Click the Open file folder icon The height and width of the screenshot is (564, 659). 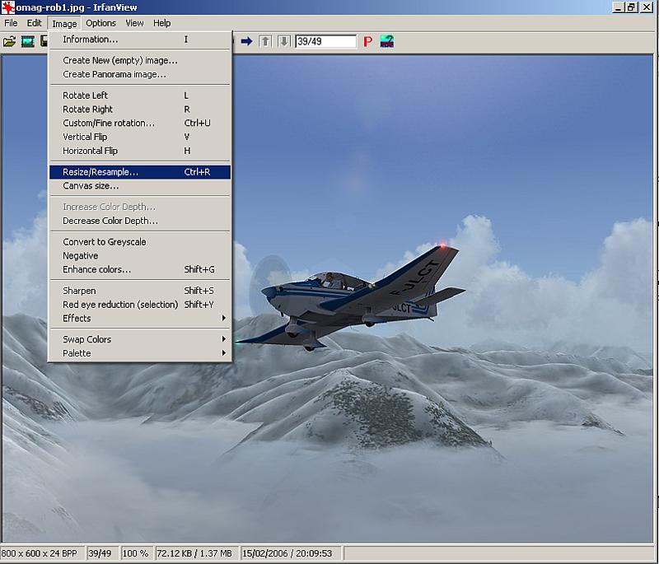9,41
